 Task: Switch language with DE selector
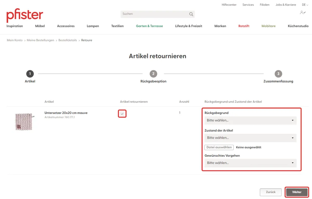point(305,5)
